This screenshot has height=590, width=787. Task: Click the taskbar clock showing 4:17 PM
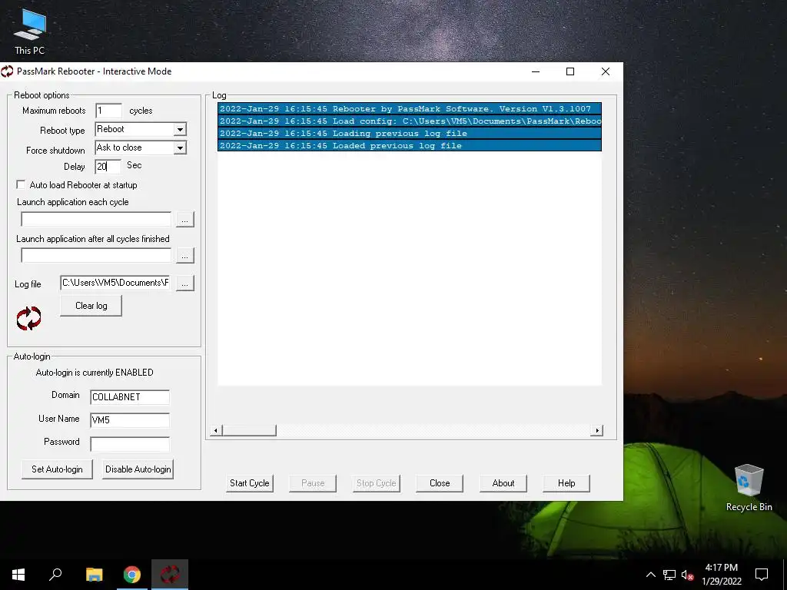click(721, 575)
